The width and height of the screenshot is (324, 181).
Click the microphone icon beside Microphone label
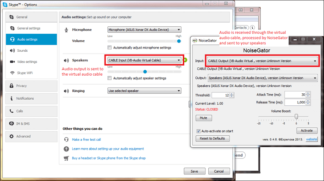point(66,30)
